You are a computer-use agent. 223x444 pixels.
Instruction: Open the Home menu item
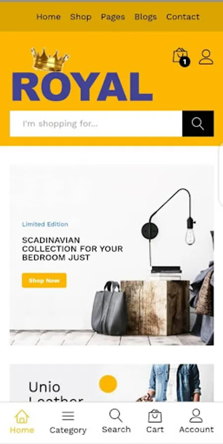click(x=48, y=17)
